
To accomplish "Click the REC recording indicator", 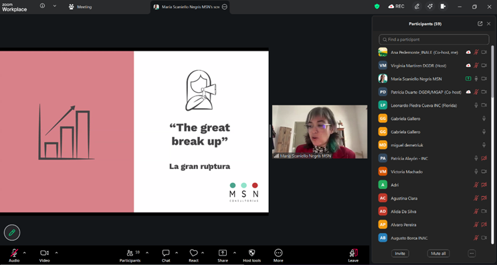I will point(396,6).
